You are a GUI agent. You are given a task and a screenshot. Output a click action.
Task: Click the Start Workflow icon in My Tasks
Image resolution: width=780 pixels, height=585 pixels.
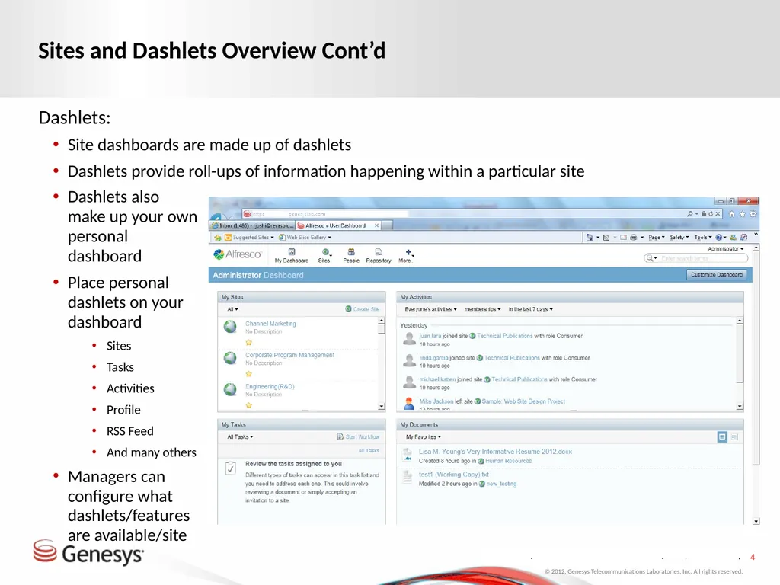click(340, 436)
